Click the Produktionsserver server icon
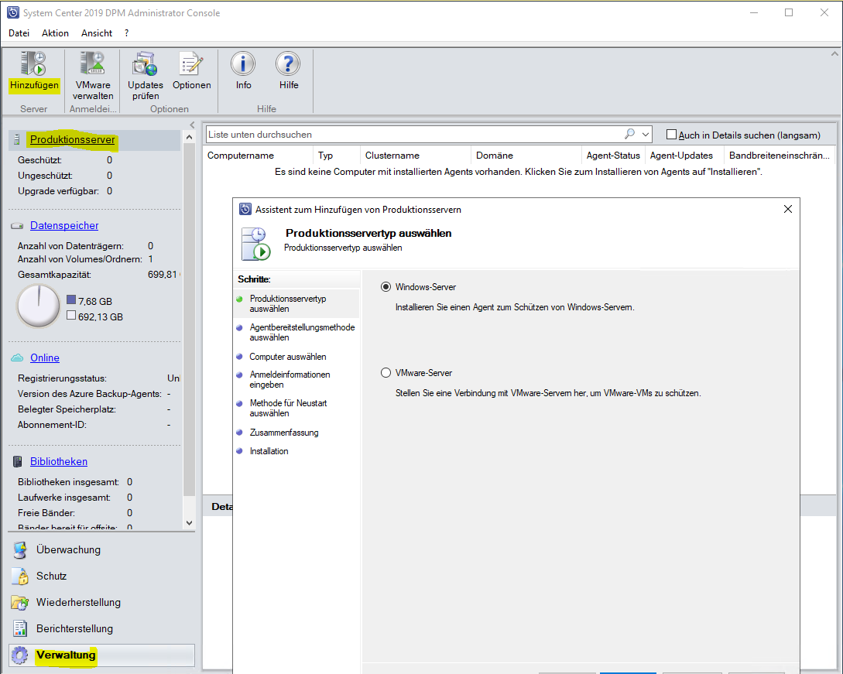Viewport: 843px width, 674px height. click(17, 140)
